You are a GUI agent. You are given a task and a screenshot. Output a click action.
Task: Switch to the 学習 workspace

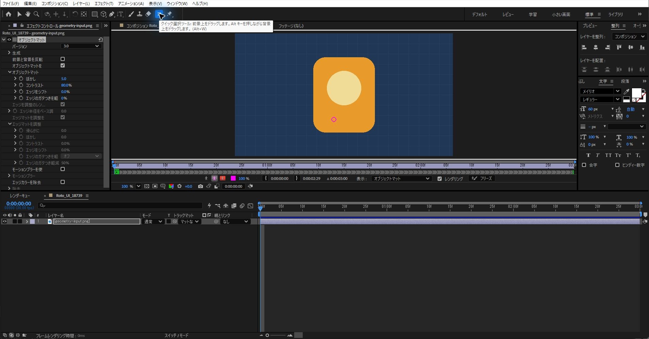coord(533,14)
